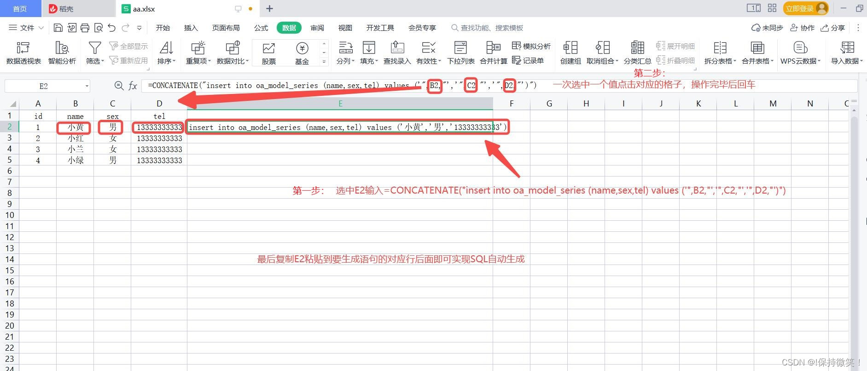This screenshot has height=371, width=867.
Task: Click the Login (立即登录) button
Action: [805, 8]
